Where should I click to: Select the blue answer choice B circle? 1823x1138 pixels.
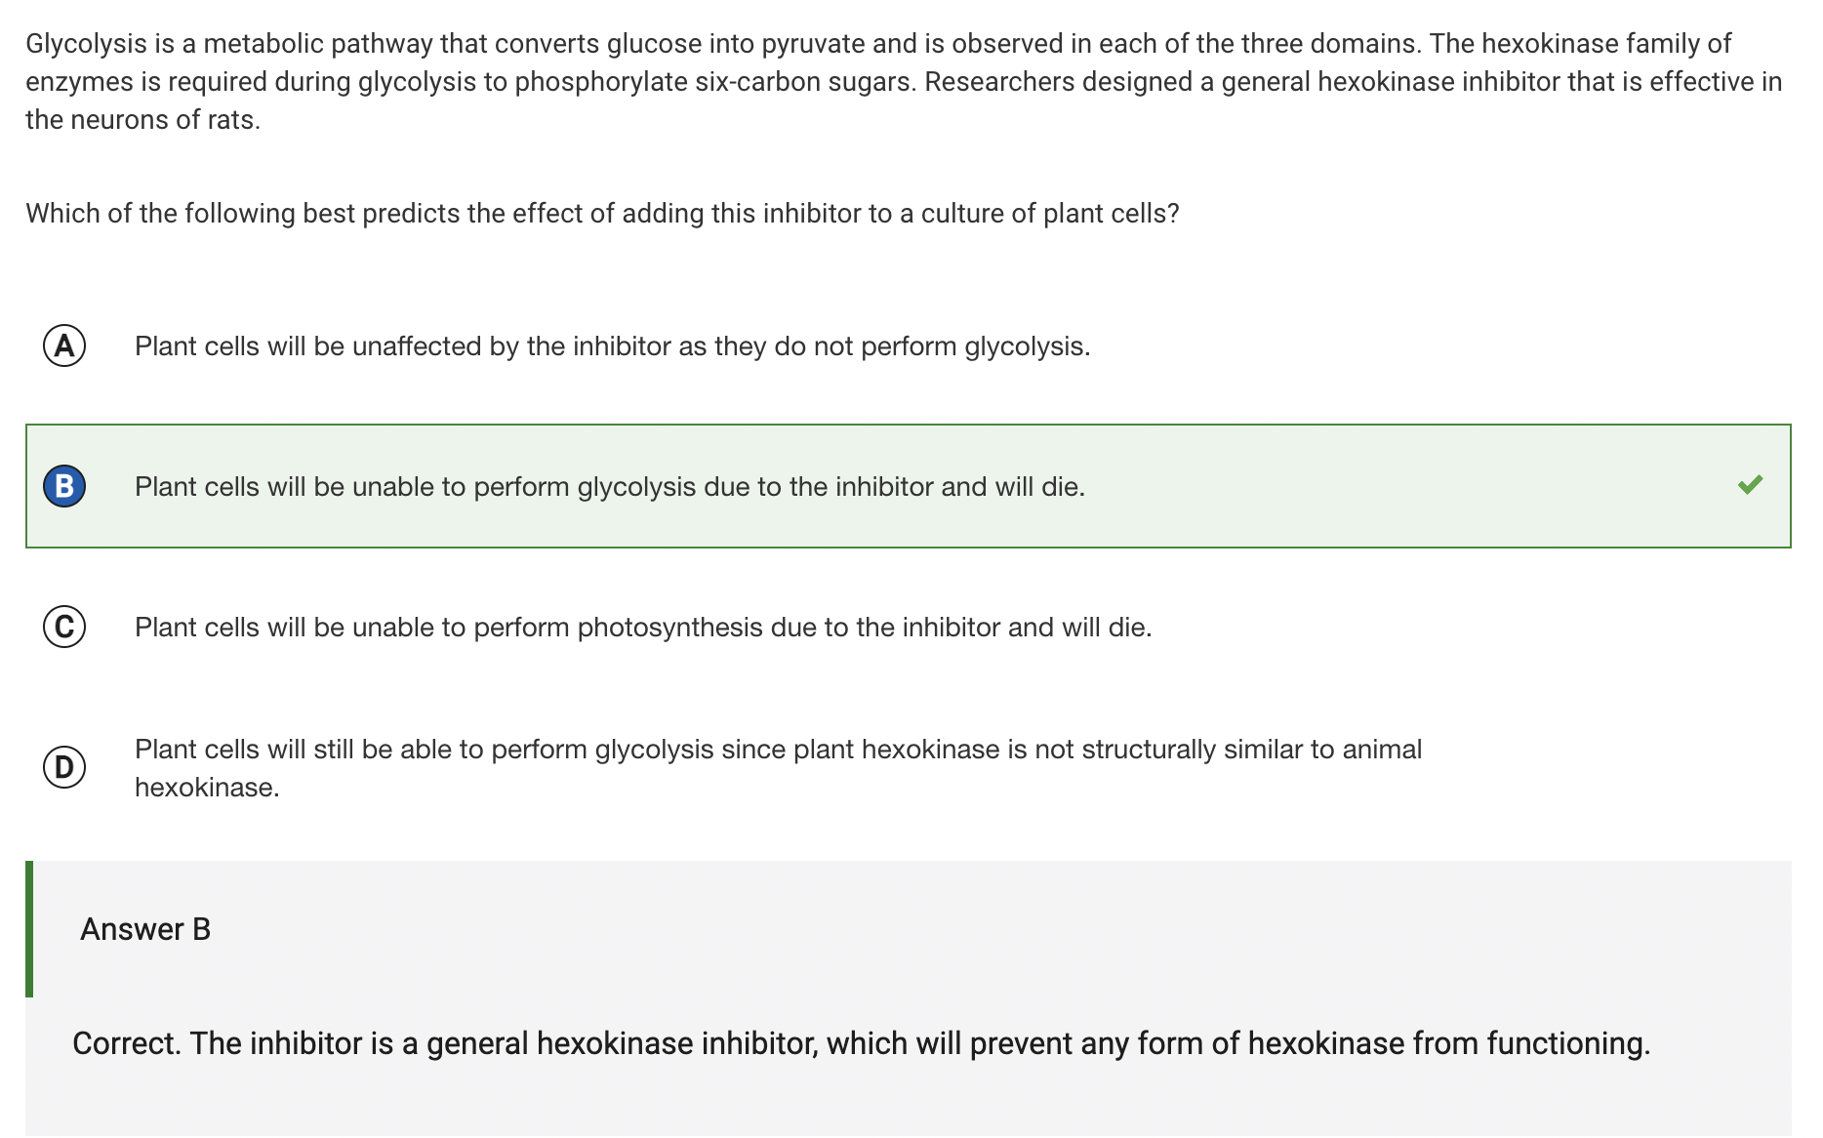64,486
